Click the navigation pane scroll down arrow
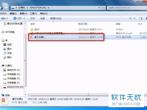This screenshot has width=147, height=110. [x=25, y=95]
